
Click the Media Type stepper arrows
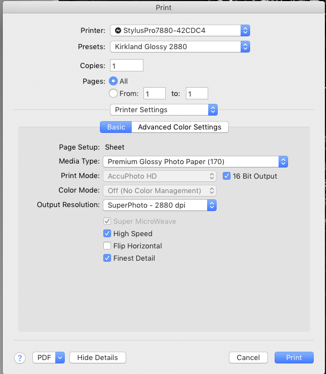(284, 162)
